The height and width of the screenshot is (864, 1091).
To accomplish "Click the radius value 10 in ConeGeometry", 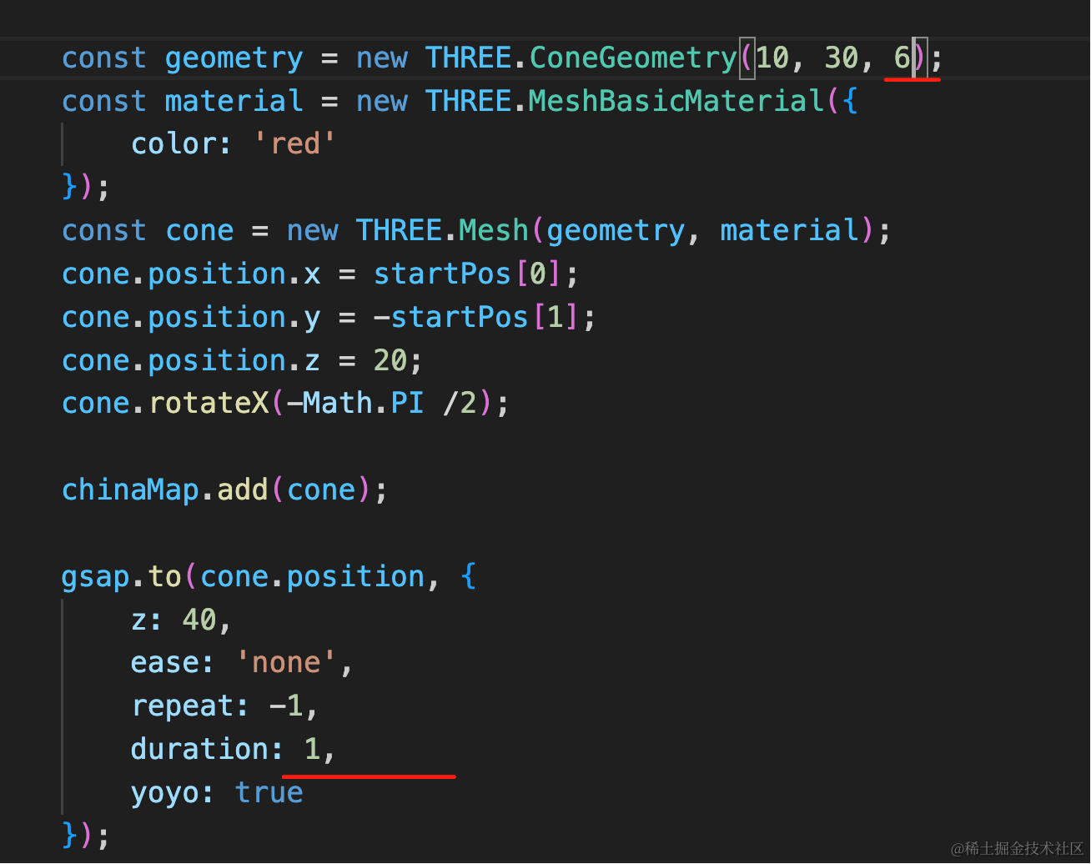I will tap(772, 58).
